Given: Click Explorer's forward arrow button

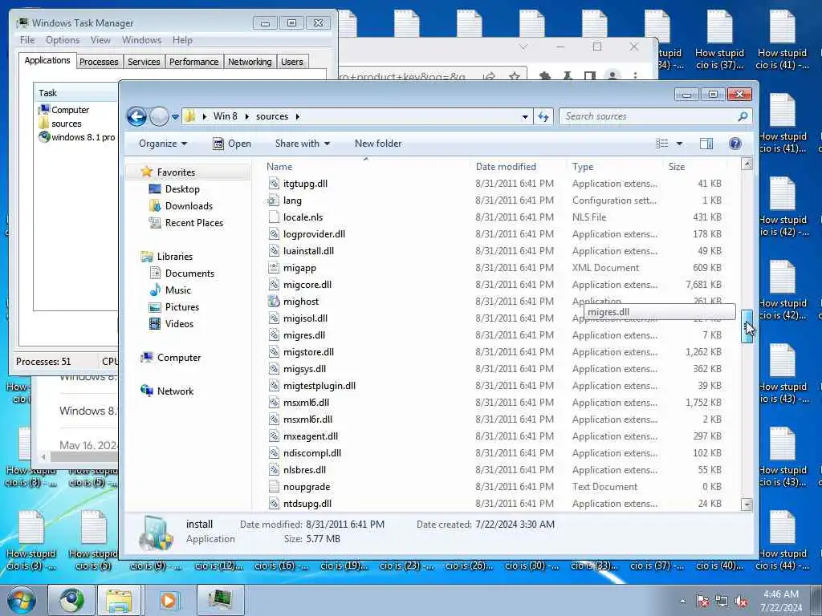Looking at the screenshot, I should coord(159,116).
